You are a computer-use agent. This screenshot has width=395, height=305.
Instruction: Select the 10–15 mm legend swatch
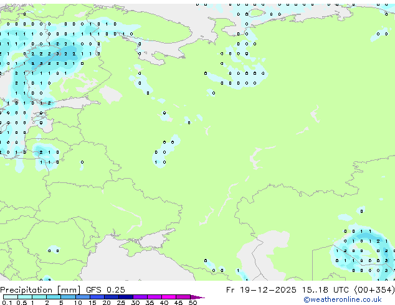click(x=82, y=297)
